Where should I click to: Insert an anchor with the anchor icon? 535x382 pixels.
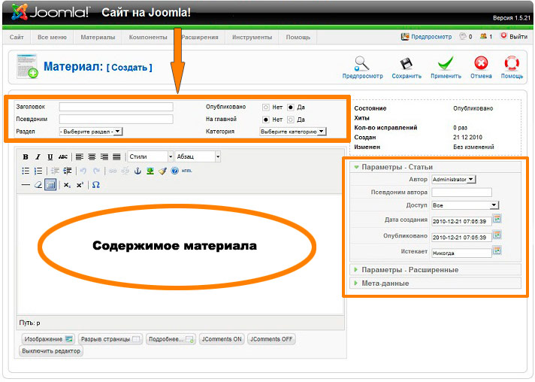137,171
